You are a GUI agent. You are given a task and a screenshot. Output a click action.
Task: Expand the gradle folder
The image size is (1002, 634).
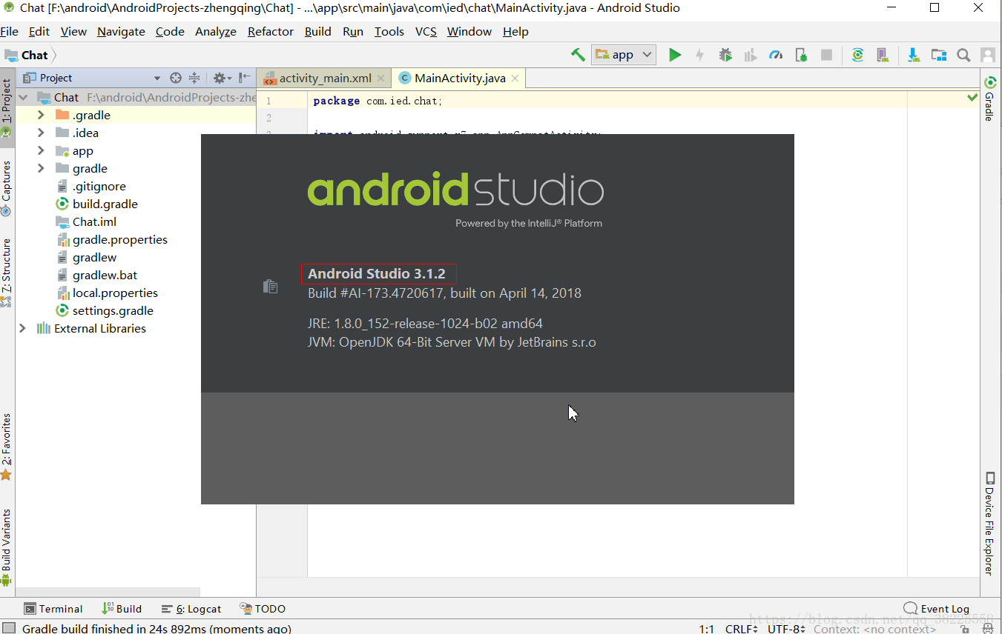coord(42,168)
